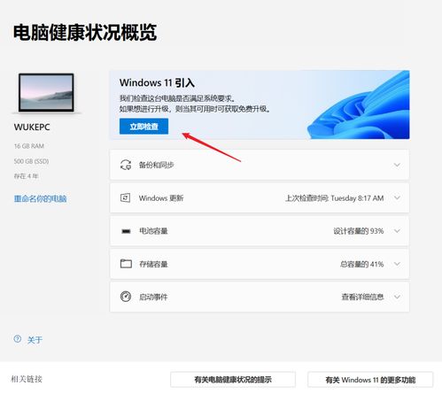Click the backup and sync icon
Image resolution: width=442 pixels, height=394 pixels.
(x=126, y=165)
